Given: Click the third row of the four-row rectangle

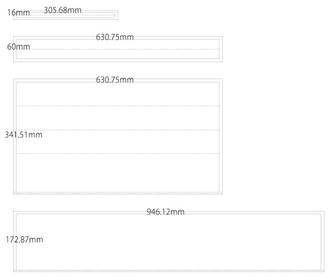Looking at the screenshot, I should click(x=118, y=142).
